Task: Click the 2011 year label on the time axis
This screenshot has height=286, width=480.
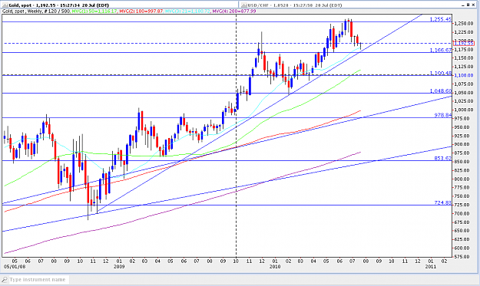Action: (x=431, y=266)
